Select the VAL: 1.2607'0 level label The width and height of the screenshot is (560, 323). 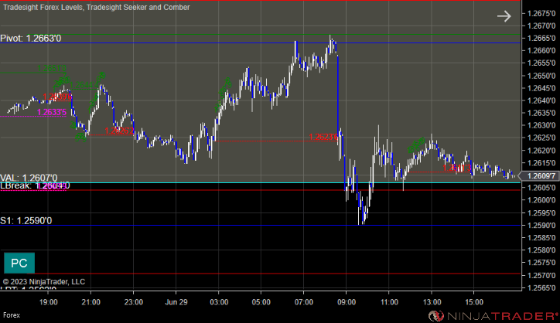pos(29,178)
